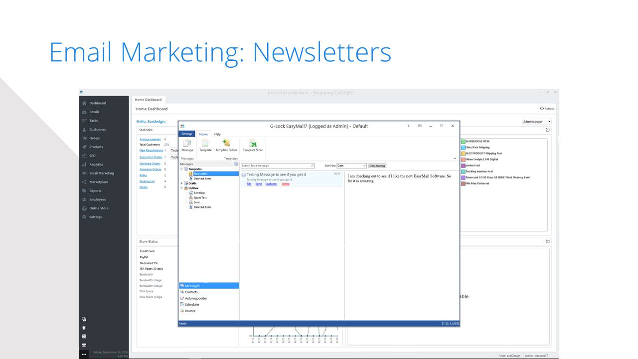Click the Template icon in the ribbon
Viewport: 638px width, 359px height.
205,144
